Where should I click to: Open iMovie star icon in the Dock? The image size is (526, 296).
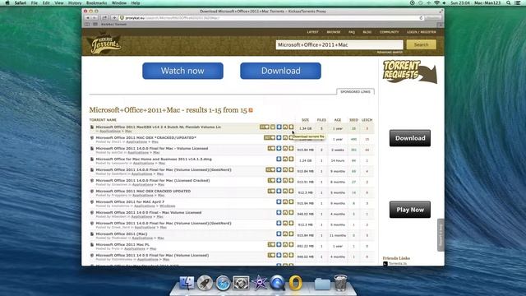(260, 283)
